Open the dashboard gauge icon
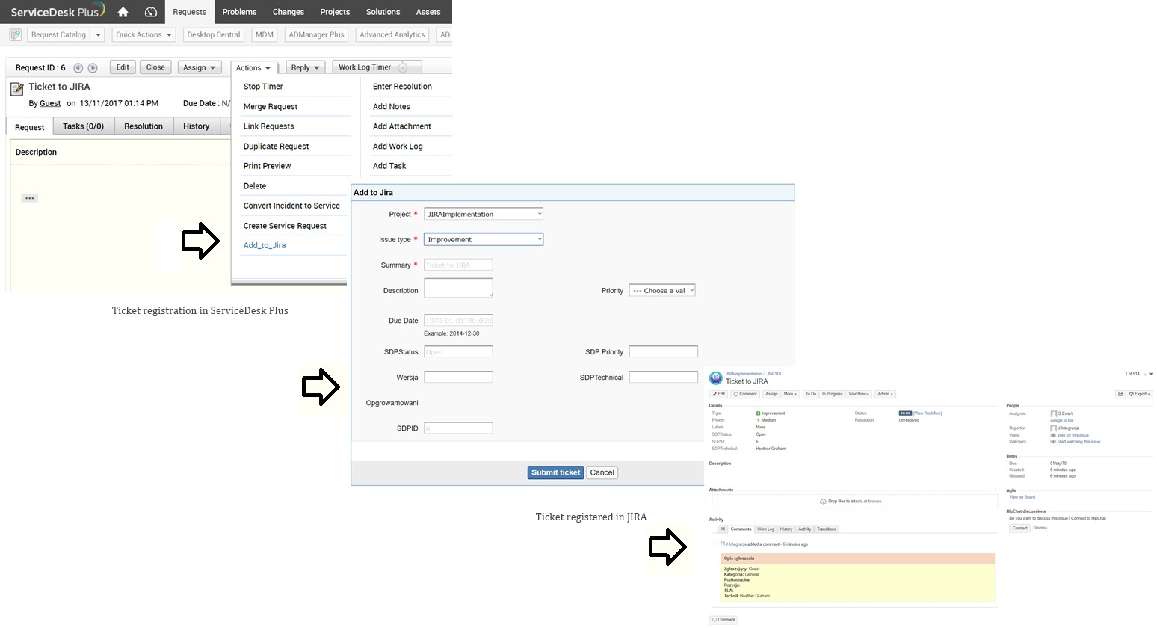 (x=150, y=12)
